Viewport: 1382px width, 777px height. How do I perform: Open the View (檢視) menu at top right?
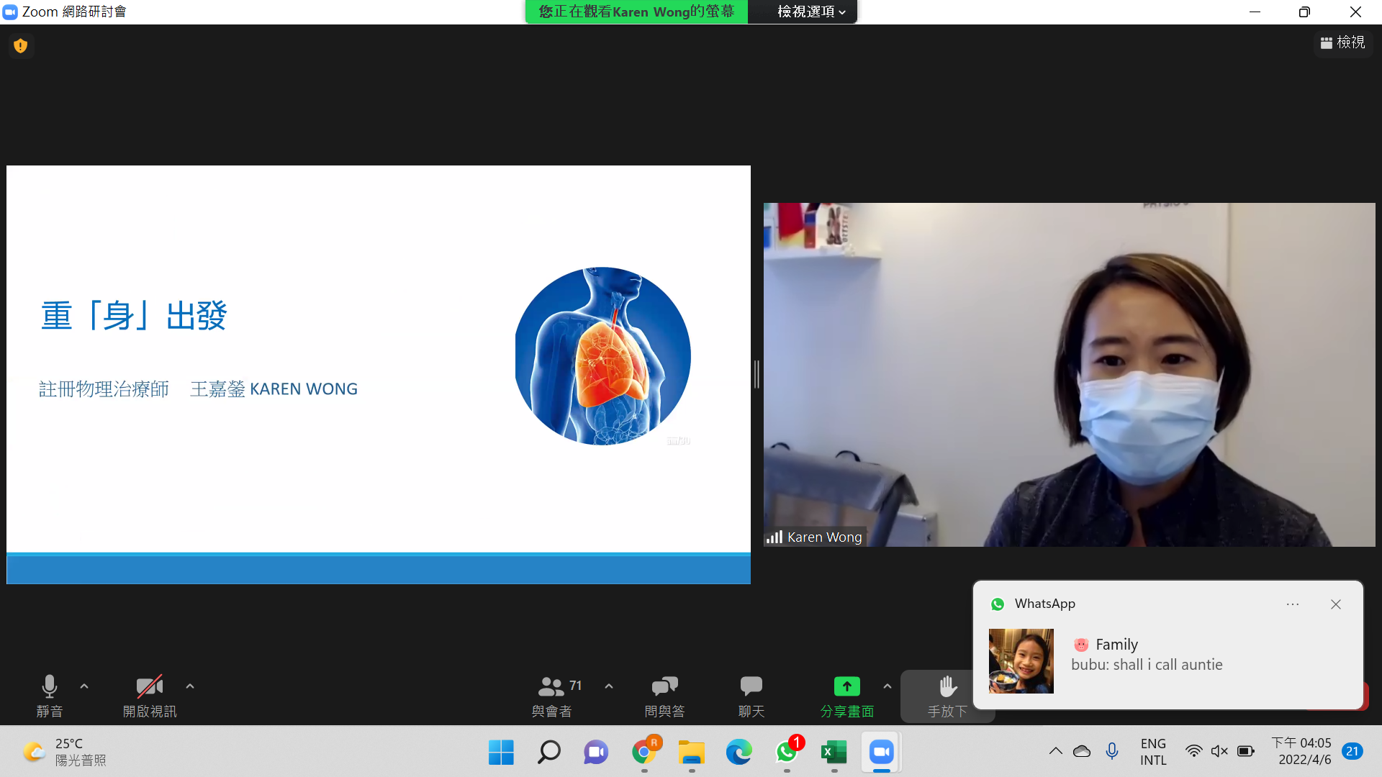click(x=1342, y=43)
